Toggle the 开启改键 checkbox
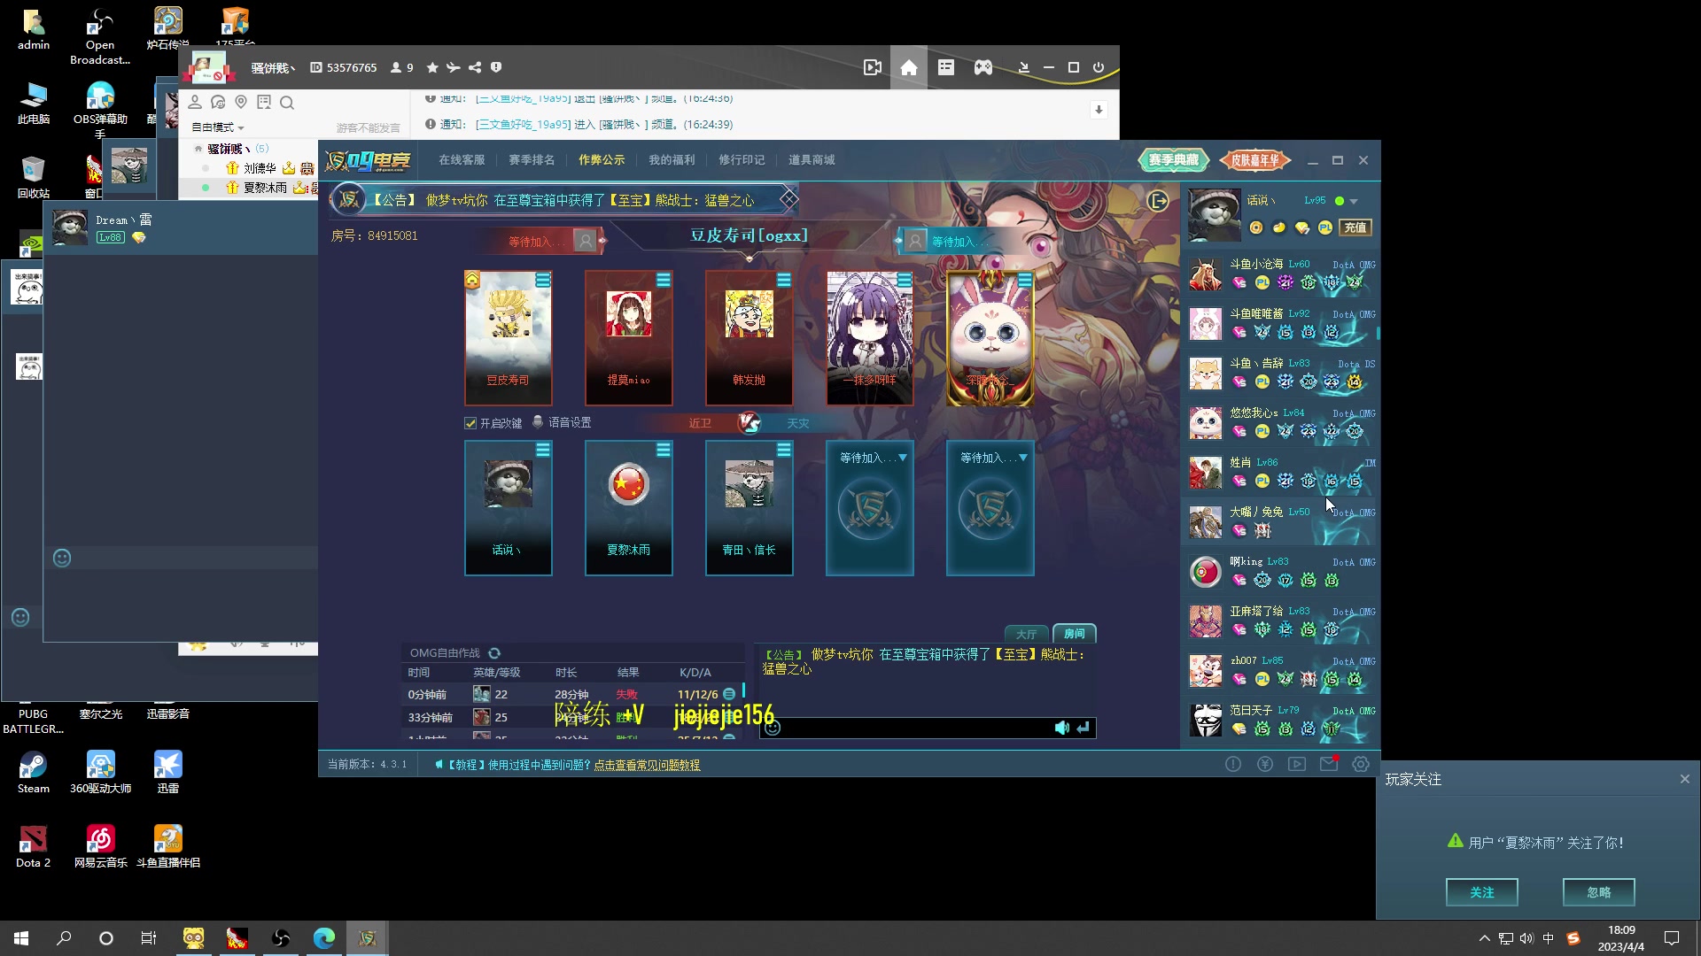The height and width of the screenshot is (956, 1701). [x=470, y=423]
